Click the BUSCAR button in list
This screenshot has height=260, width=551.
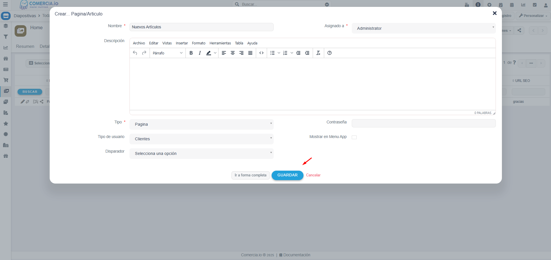pos(30,92)
